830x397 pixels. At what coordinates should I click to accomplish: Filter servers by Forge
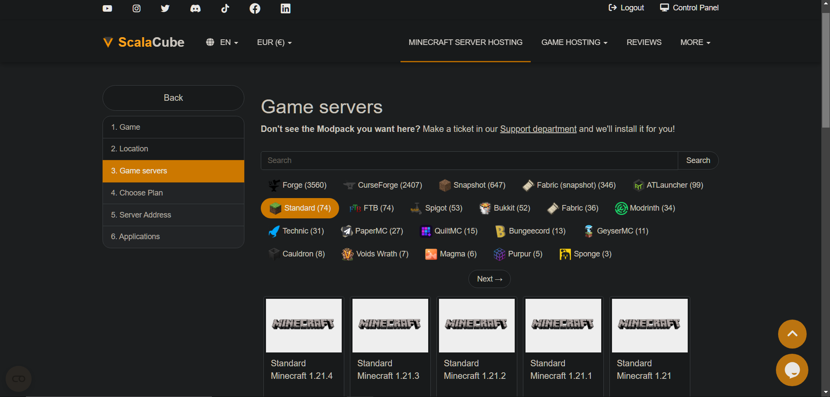[297, 185]
